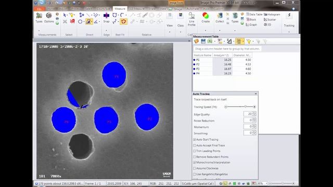Viewport: 333px width, 187px height.
Task: Switch to the 3D Measure tab
Action: [136, 9]
